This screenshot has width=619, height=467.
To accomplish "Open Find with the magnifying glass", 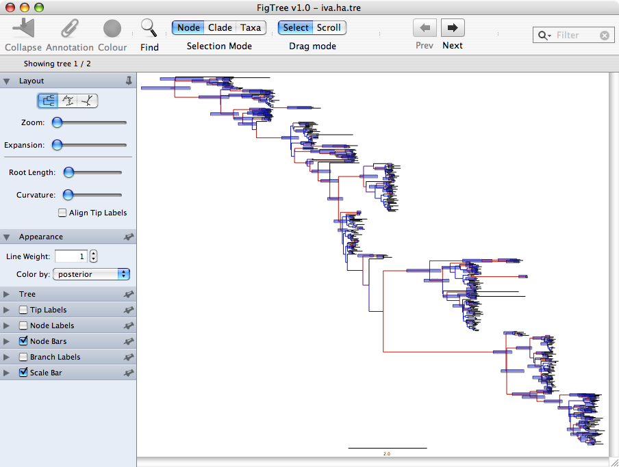I will (149, 28).
